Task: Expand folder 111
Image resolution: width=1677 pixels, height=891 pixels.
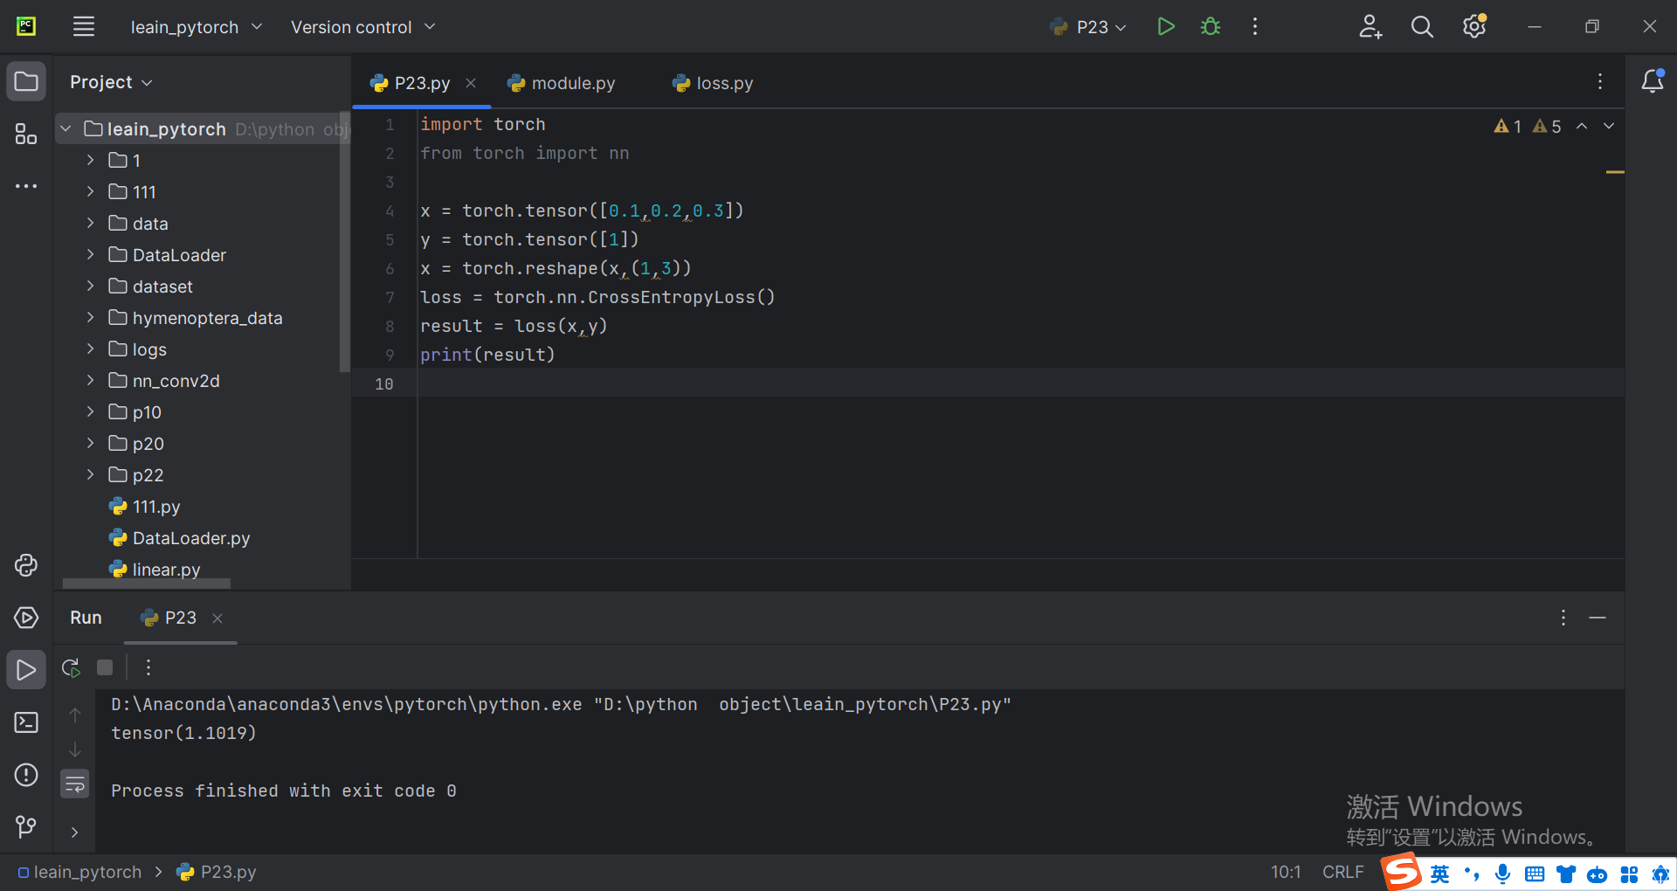Action: point(90,191)
